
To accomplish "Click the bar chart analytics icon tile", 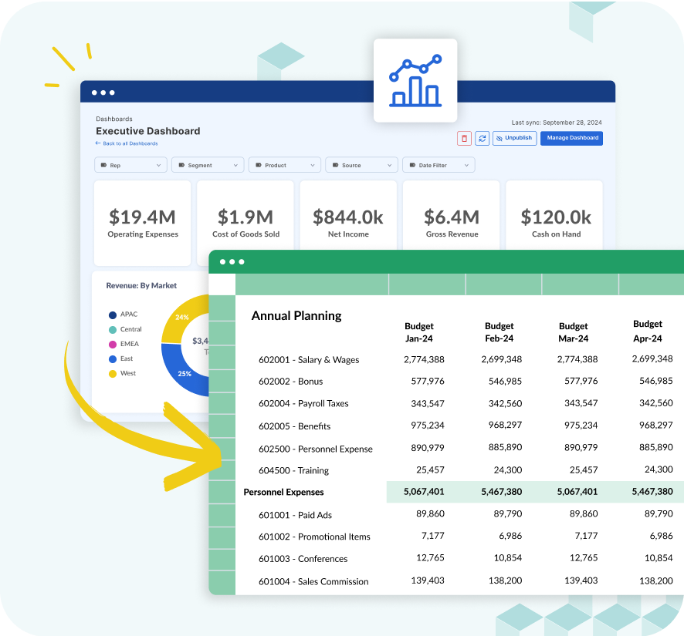I will pyautogui.click(x=415, y=81).
